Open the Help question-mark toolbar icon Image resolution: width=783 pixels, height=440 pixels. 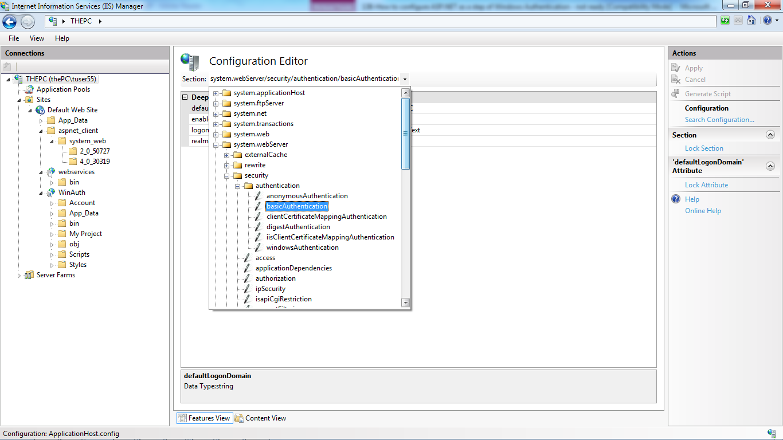pos(767,20)
